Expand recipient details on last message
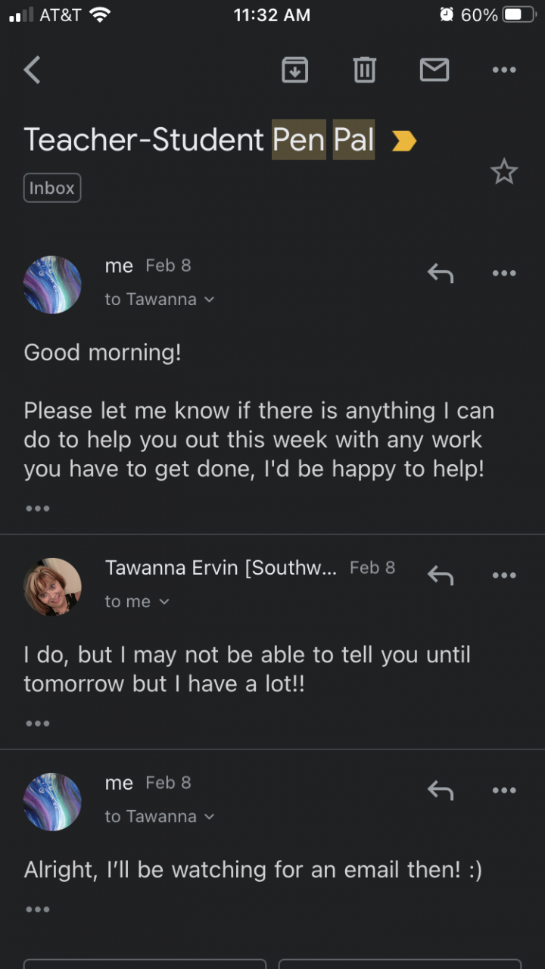Viewport: 545px width, 969px height. [160, 817]
